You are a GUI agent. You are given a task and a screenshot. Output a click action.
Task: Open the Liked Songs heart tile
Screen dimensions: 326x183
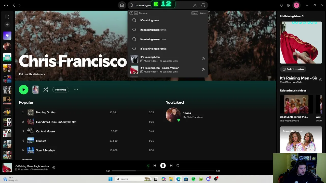click(x=7, y=36)
